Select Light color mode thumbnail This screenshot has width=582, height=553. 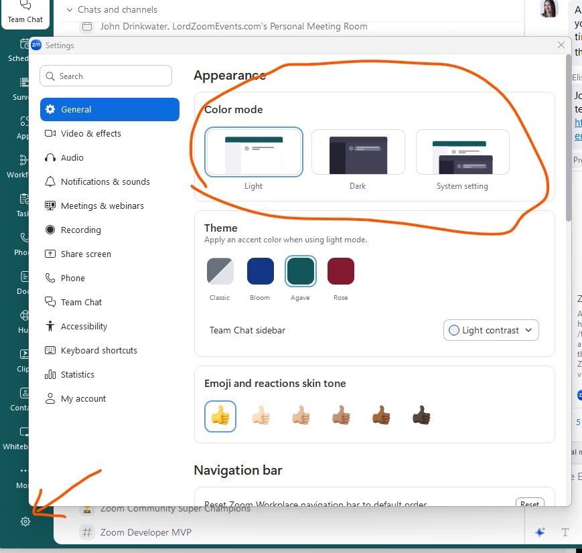click(x=254, y=152)
